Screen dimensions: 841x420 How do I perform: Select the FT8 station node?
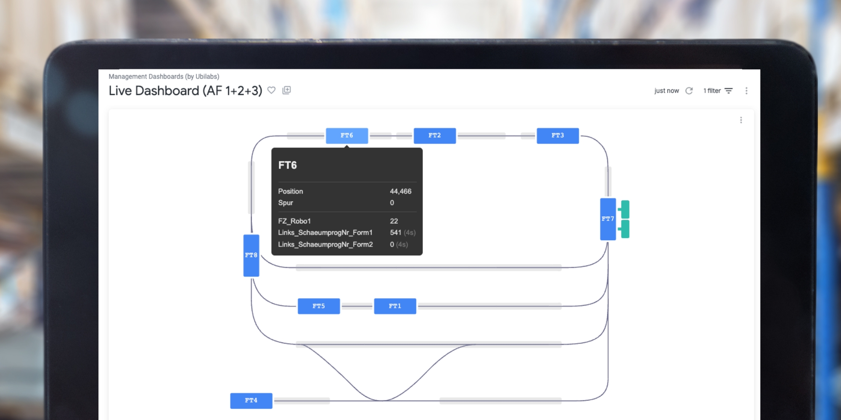pos(251,255)
